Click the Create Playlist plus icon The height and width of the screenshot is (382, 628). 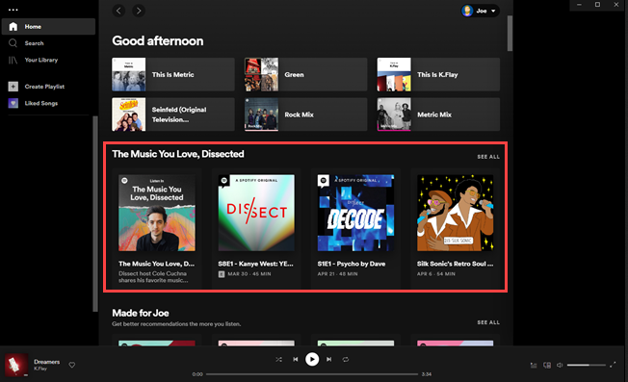13,87
